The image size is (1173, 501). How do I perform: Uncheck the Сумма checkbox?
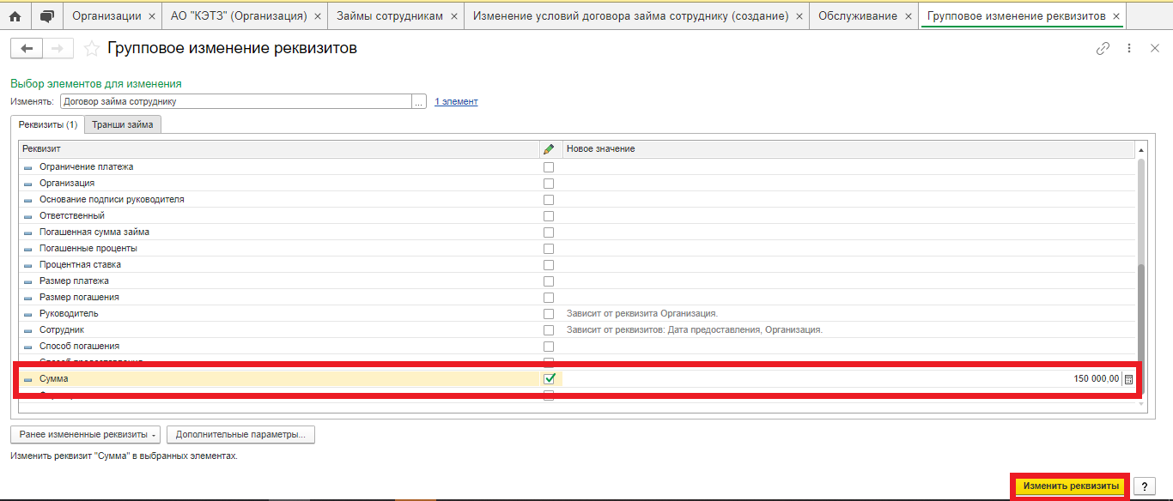point(549,378)
